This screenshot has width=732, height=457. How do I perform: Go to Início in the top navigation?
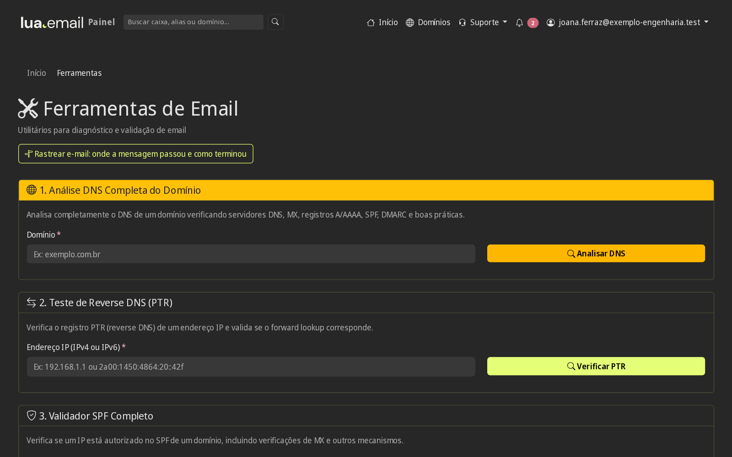coord(382,22)
